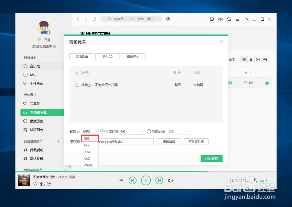The height and width of the screenshot is (207, 292).
Task: Open the mail messages icon
Action: [212, 19]
